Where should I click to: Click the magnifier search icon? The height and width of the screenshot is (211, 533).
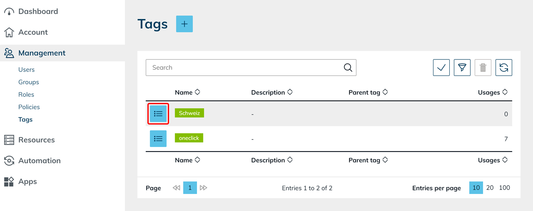click(348, 68)
